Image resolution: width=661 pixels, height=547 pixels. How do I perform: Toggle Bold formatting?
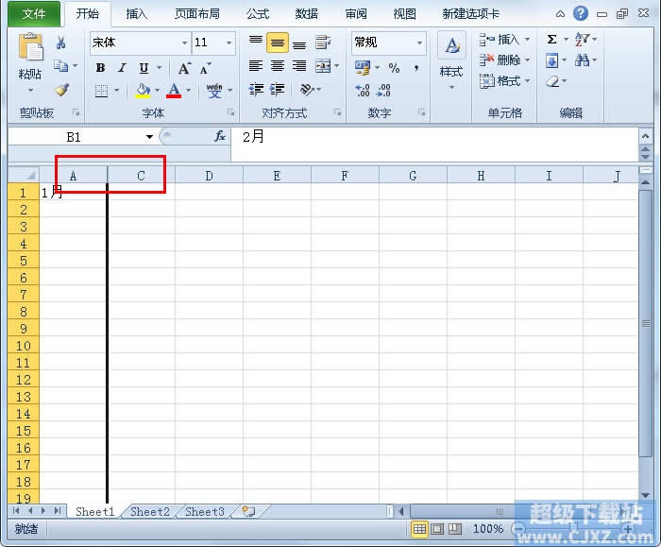click(x=100, y=67)
